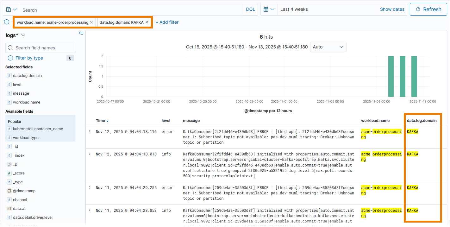This screenshot has width=450, height=227.
Task: Select the kubernetes.container_name field
Action: click(38, 129)
